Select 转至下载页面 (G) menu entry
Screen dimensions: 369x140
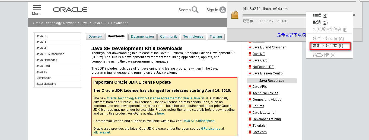pyautogui.click(x=329, y=39)
